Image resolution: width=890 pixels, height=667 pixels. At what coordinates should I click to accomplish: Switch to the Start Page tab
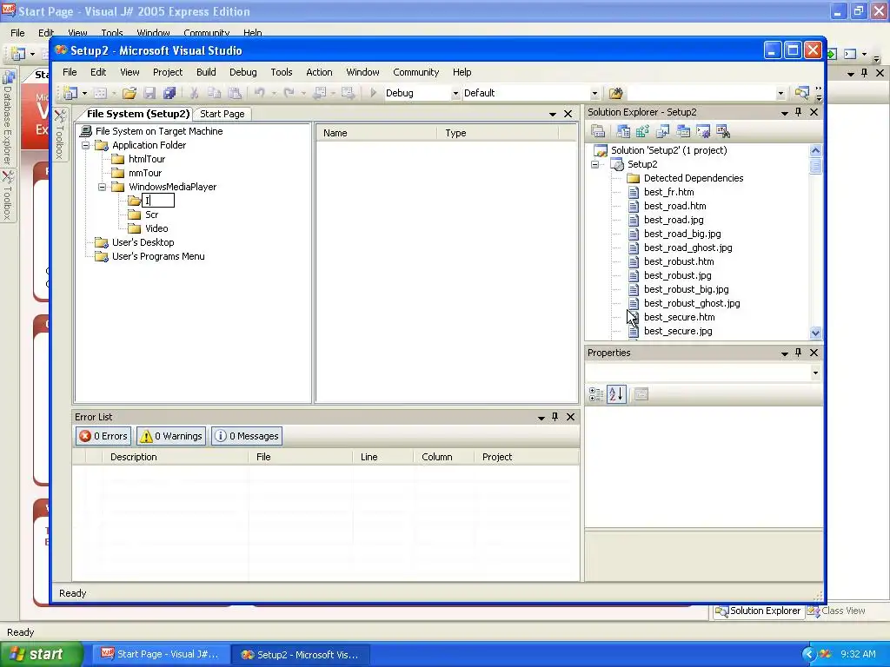coord(222,114)
